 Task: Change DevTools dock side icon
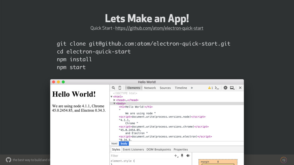click(x=232, y=88)
